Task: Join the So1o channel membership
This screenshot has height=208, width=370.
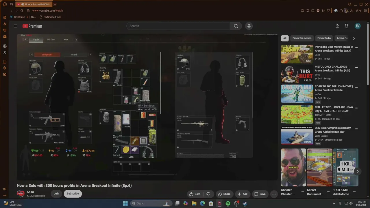Action: coord(56,194)
